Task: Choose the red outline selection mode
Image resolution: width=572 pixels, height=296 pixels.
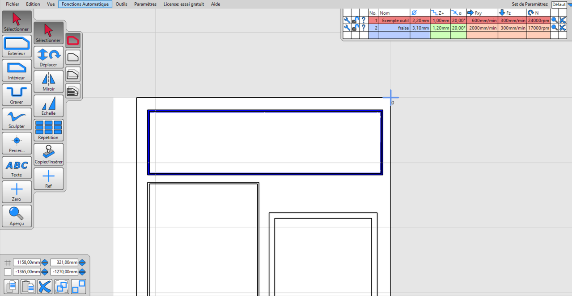Action: point(73,41)
